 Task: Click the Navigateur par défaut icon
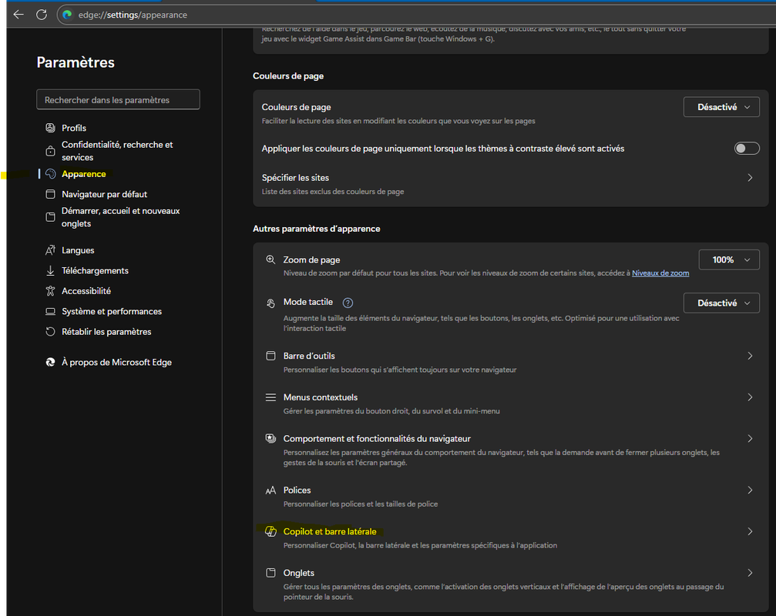[x=50, y=194]
